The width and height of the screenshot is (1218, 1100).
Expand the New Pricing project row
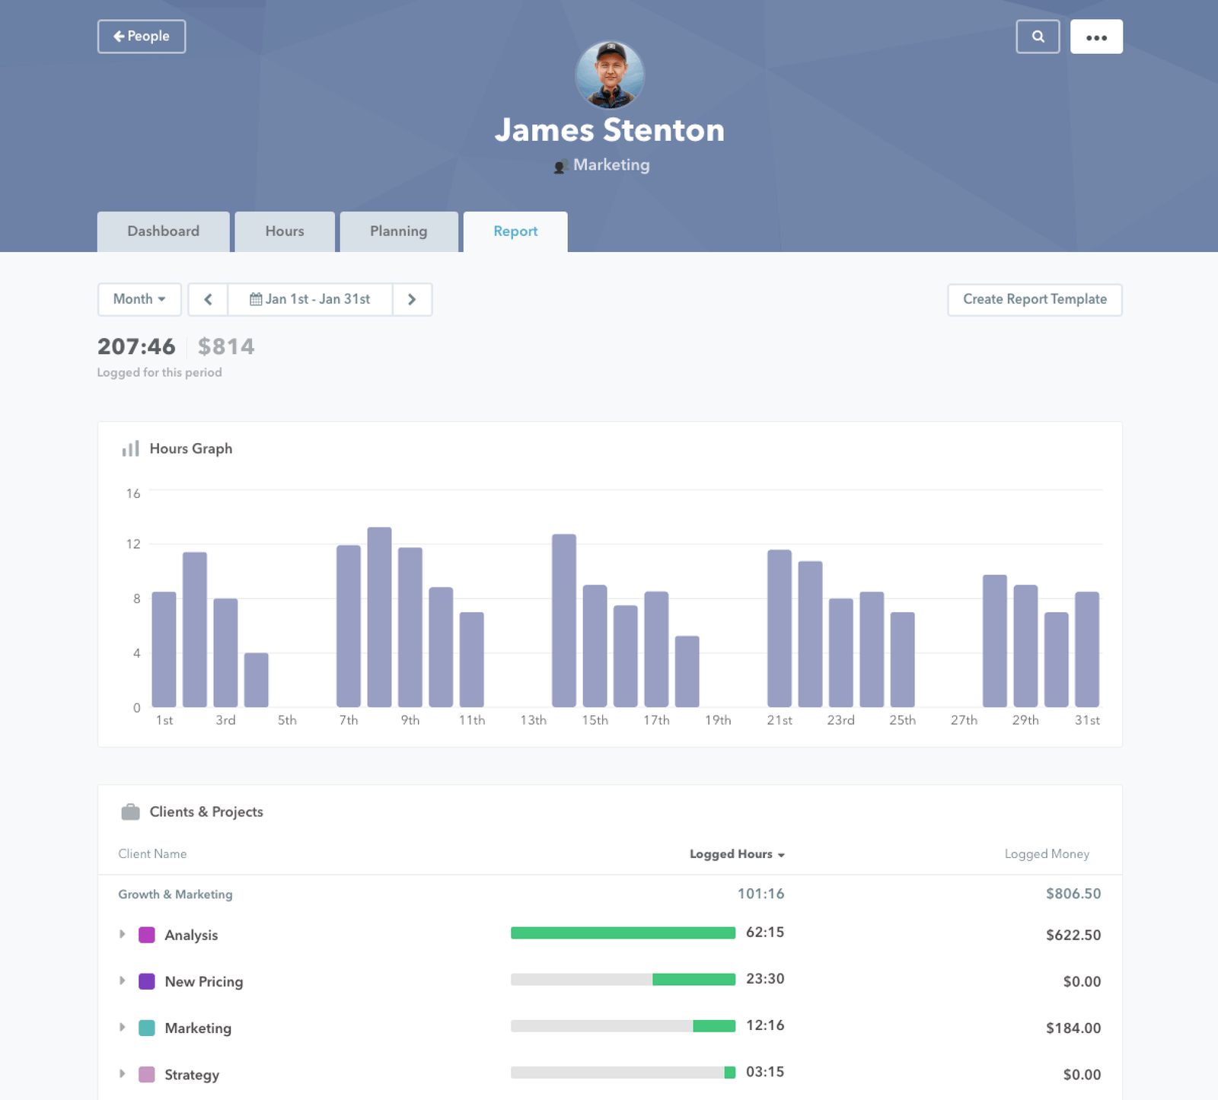pyautogui.click(x=122, y=980)
